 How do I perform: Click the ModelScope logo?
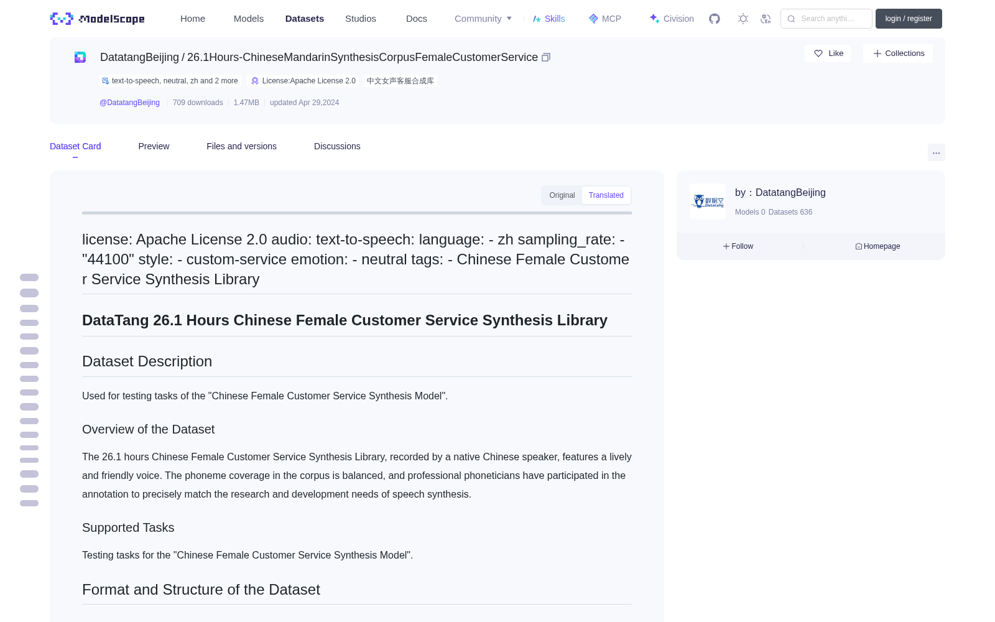pyautogui.click(x=97, y=19)
